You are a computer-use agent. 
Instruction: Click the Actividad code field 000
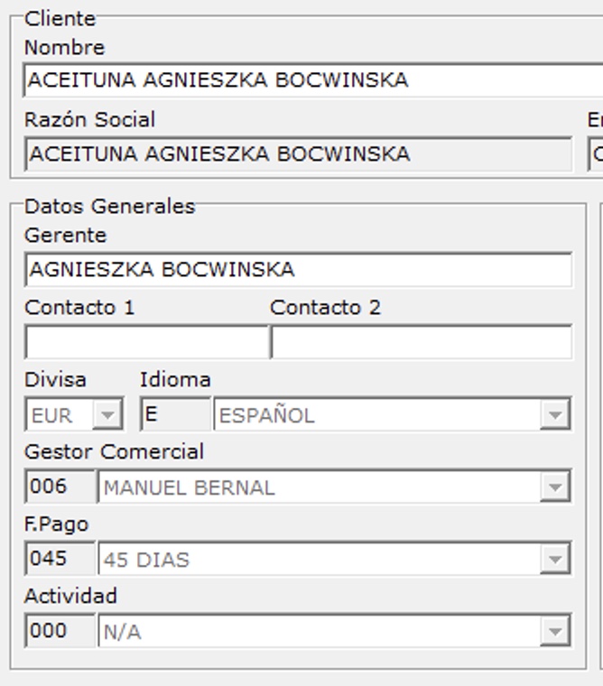(60, 632)
